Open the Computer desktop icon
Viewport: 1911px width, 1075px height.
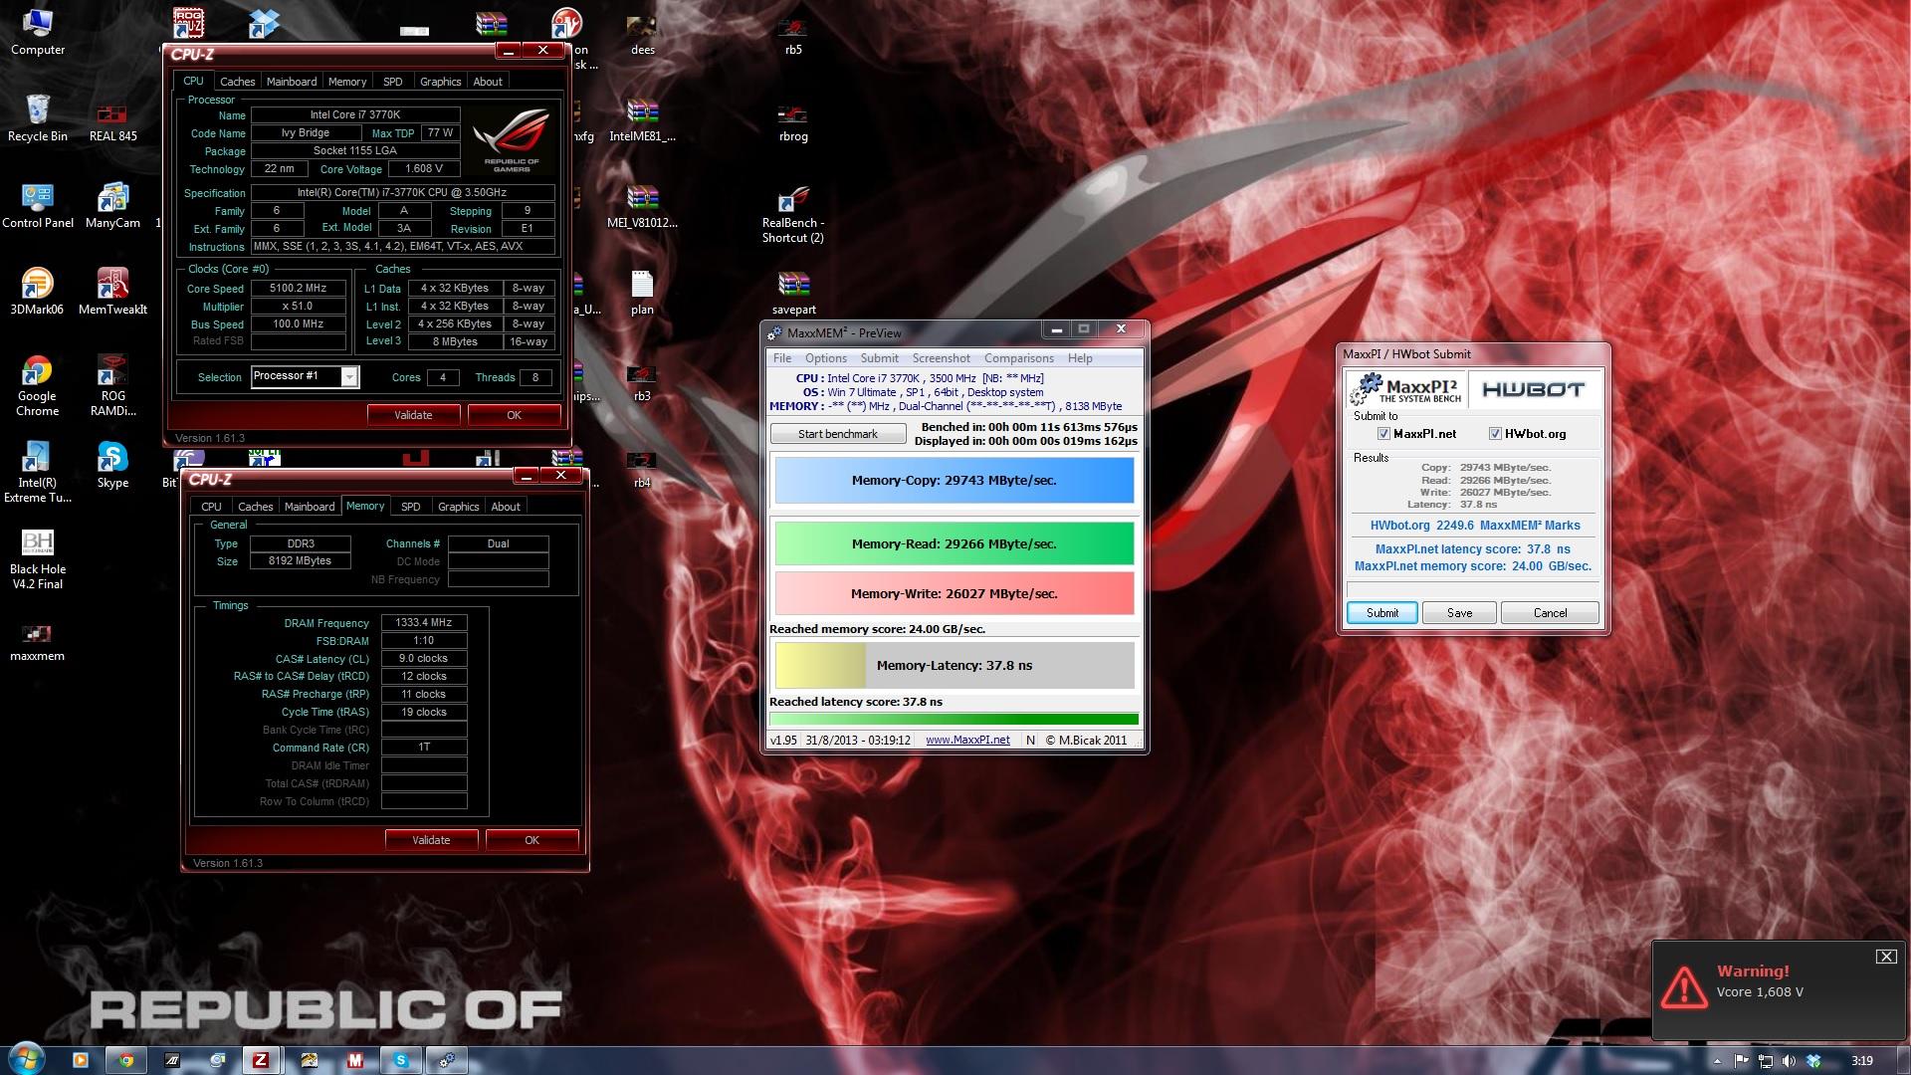[38, 32]
